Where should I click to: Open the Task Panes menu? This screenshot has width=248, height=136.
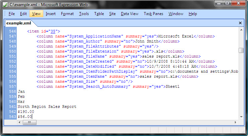coord(153,14)
